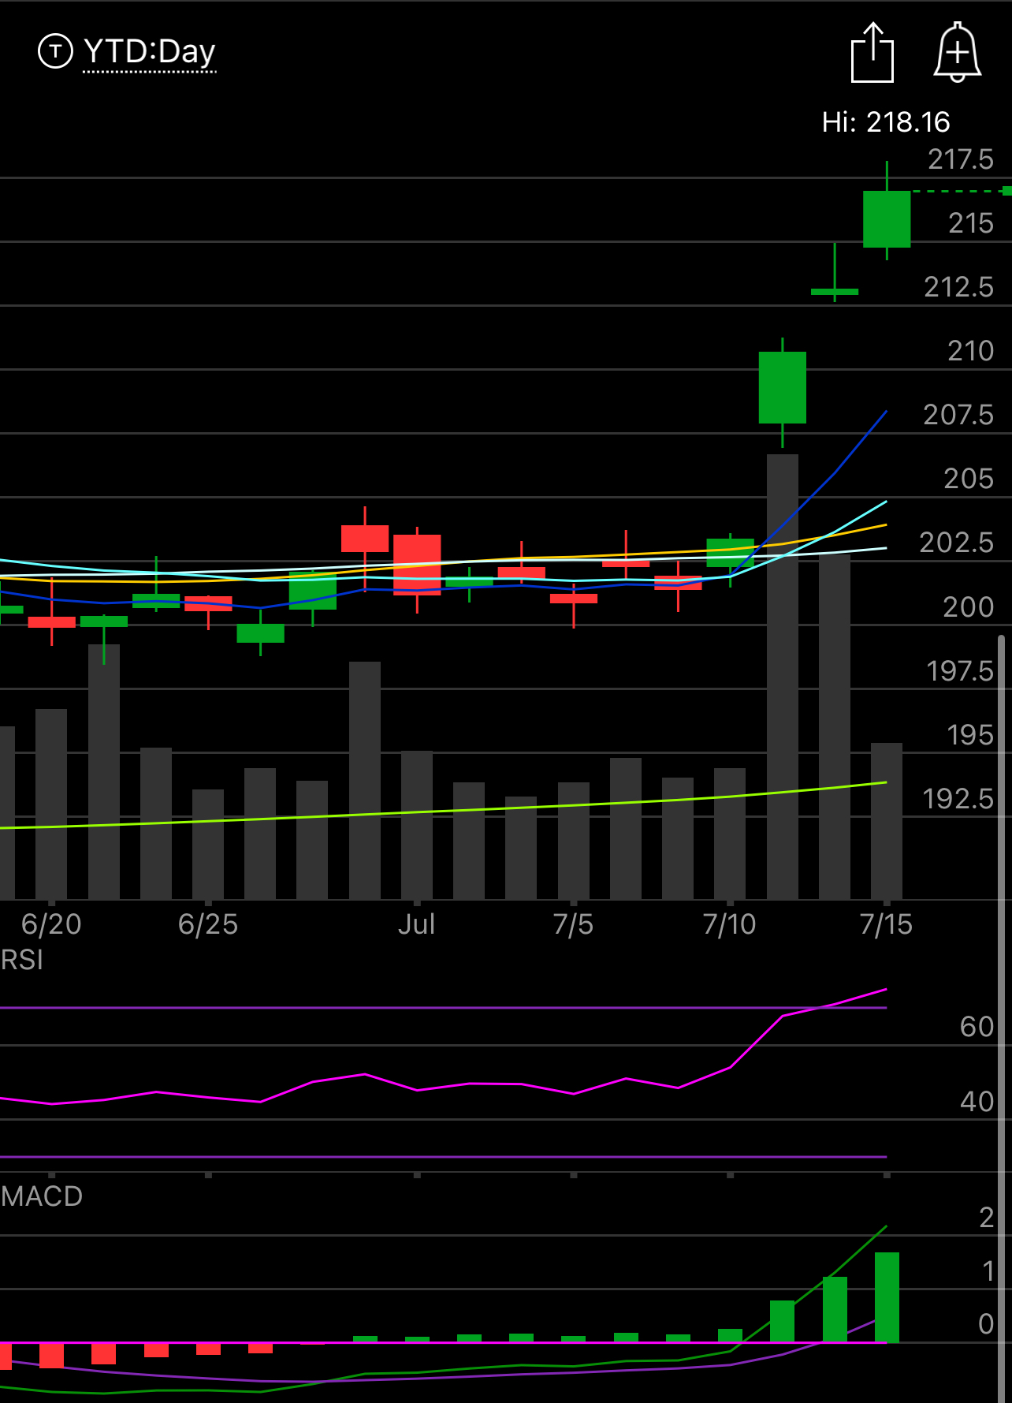Screen dimensions: 1012x1403
Task: Tap the RSI 40 level label
Action: point(977,1102)
